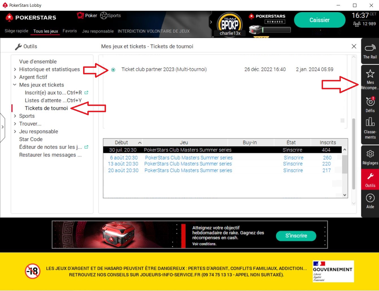Screen dimensions: 379x291
Task: Click the État column header
Action: (292, 142)
